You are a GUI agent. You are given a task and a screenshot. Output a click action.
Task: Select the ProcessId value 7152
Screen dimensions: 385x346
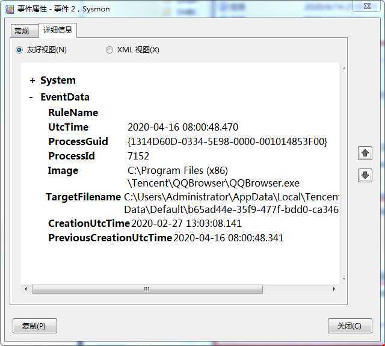138,156
